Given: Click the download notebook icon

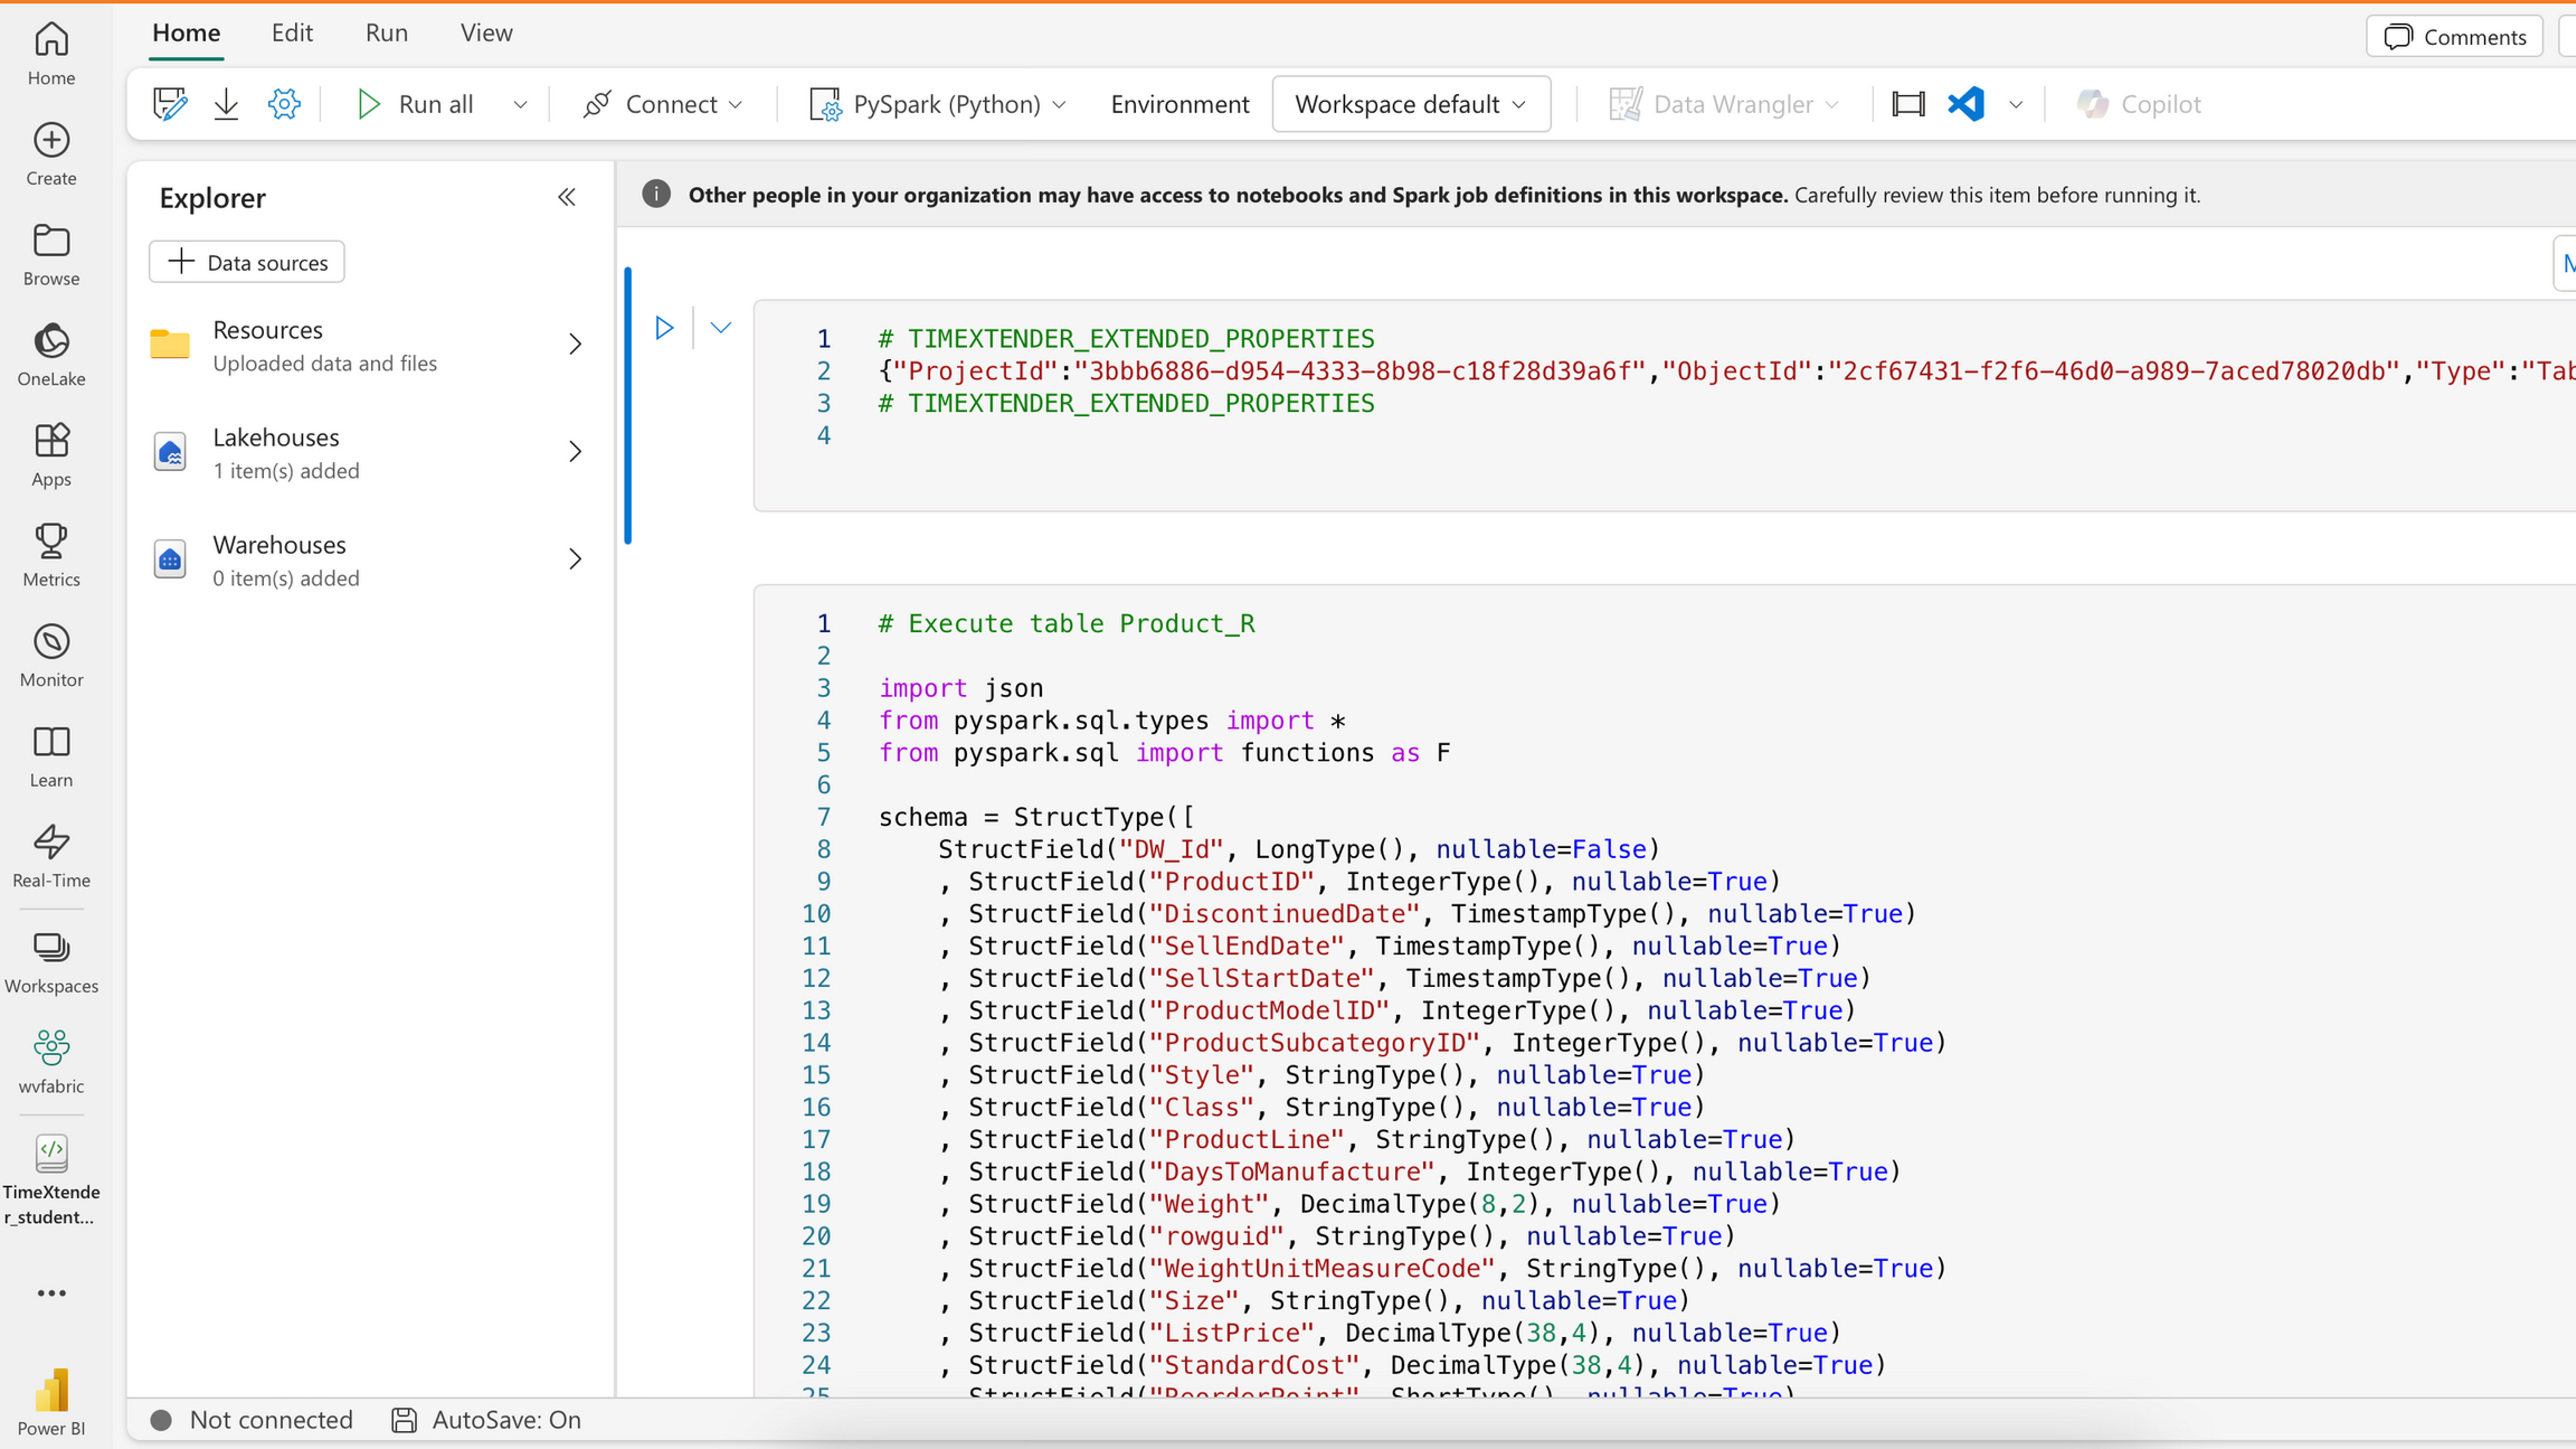Looking at the screenshot, I should click(x=226, y=104).
